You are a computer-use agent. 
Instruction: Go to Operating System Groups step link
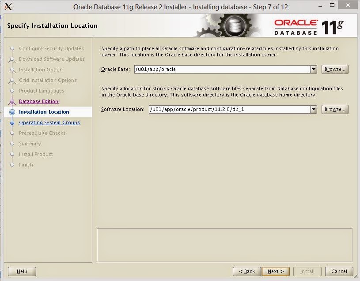point(49,122)
